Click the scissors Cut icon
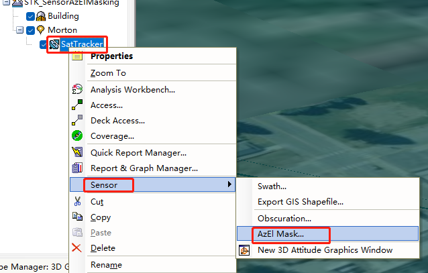The image size is (428, 273). pyautogui.click(x=77, y=201)
